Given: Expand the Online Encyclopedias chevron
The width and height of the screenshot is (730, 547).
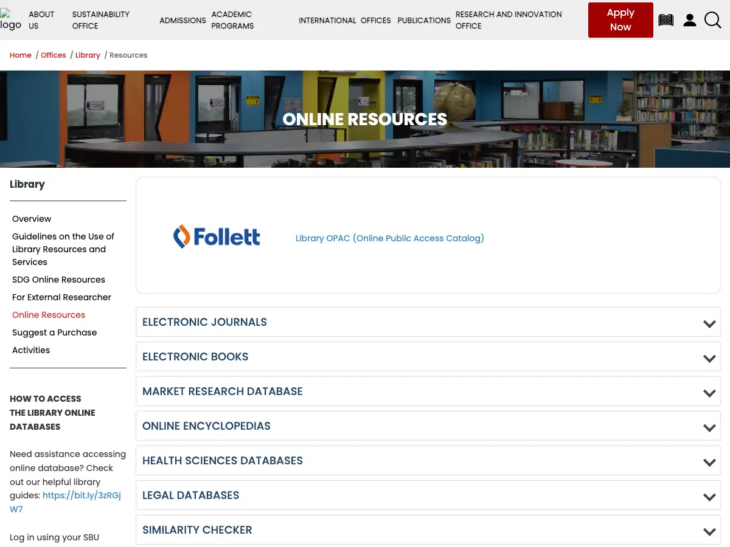Looking at the screenshot, I should [709, 427].
